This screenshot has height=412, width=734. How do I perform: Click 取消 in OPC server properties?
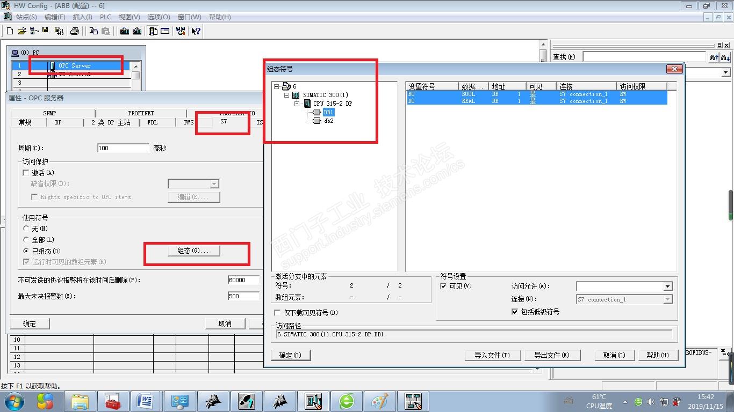[x=225, y=323]
